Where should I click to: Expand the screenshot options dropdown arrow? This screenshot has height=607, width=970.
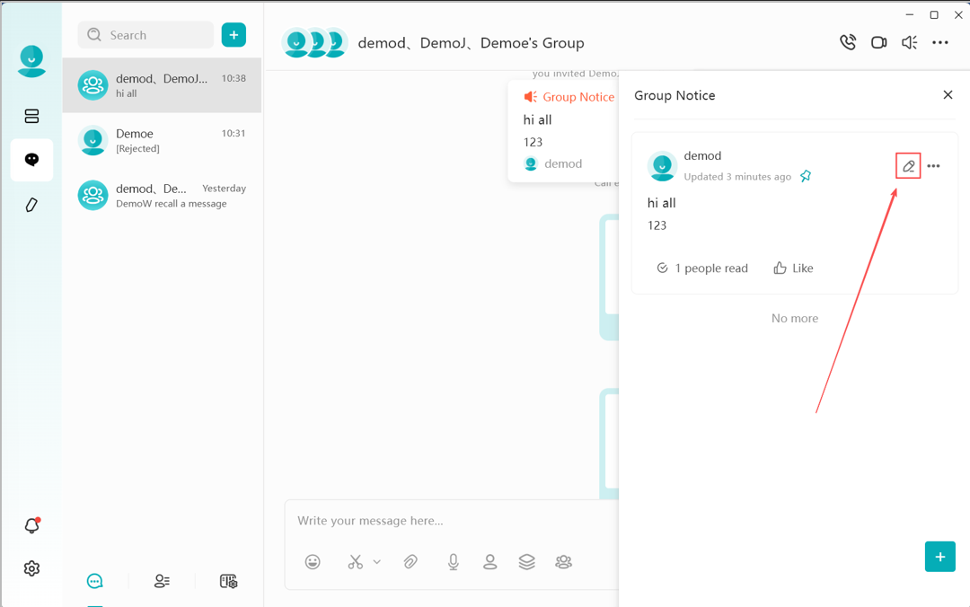point(376,562)
